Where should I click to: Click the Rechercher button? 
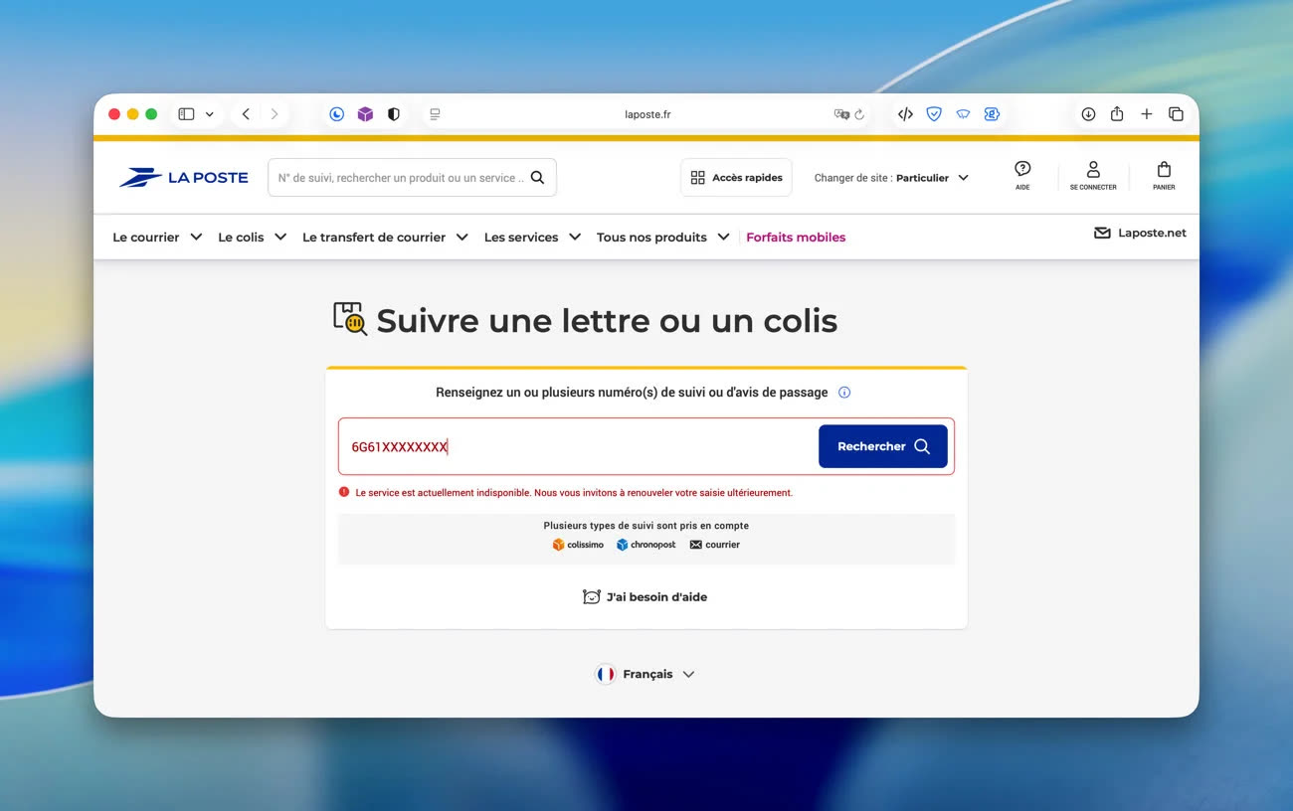882,446
